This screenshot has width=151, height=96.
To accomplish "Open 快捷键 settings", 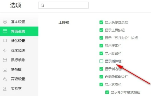I will point(19,69).
